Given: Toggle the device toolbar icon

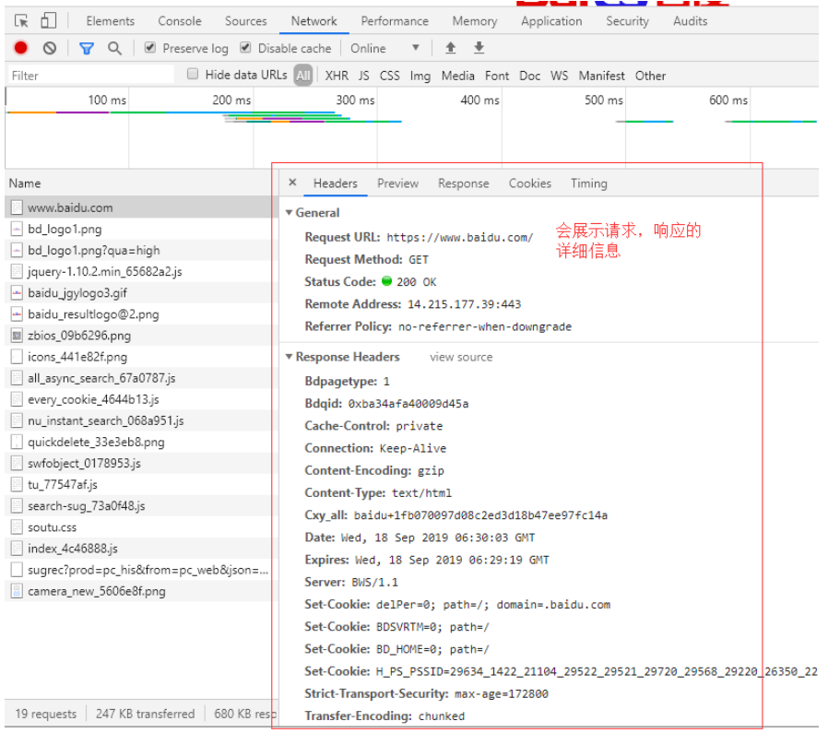Looking at the screenshot, I should point(48,21).
